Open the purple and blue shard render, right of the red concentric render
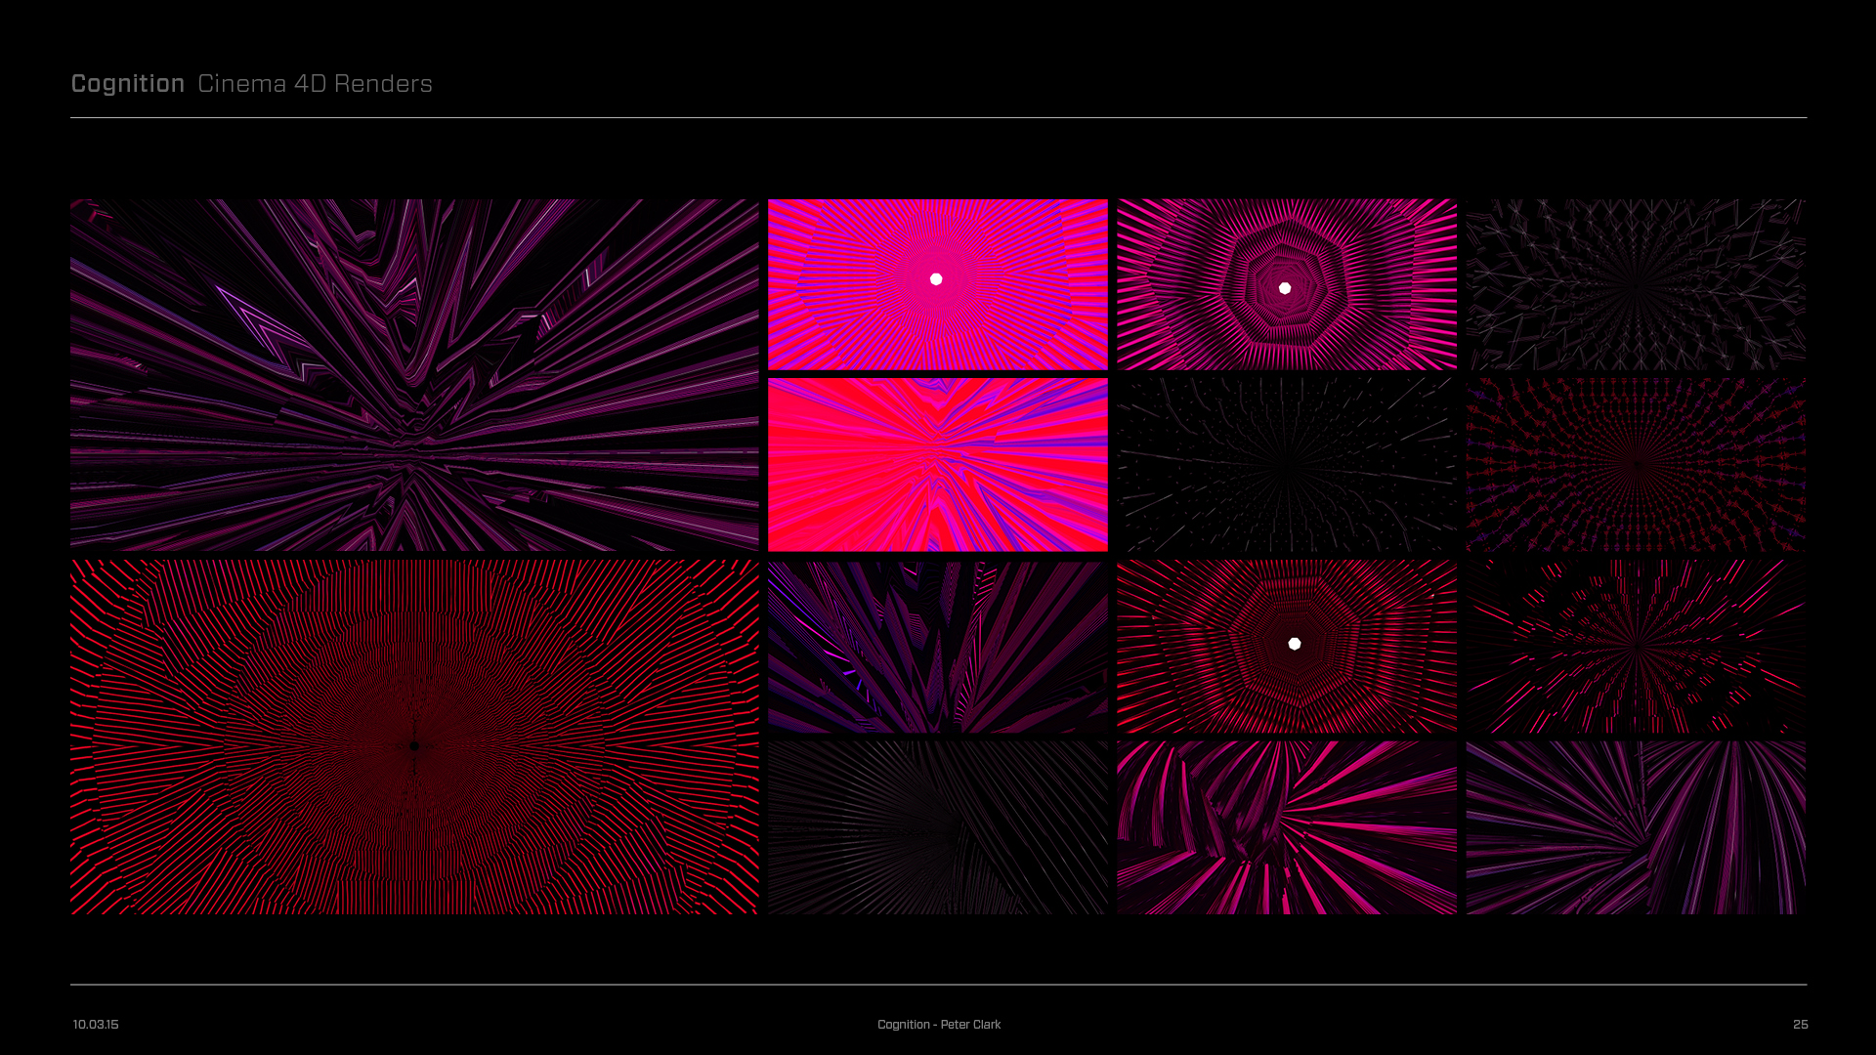This screenshot has height=1055, width=1876. (938, 647)
